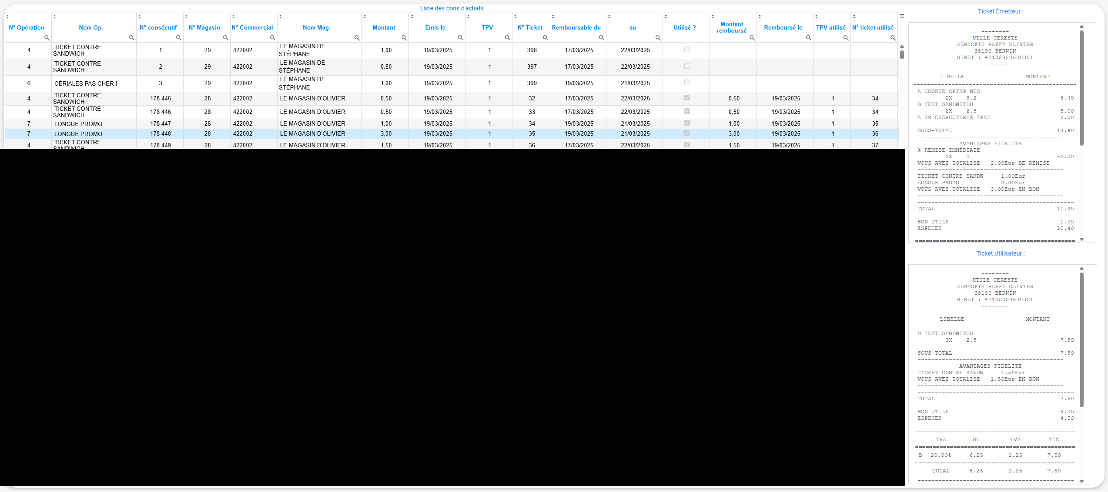Click Ticket Utilisateur scrollbar thumb
Image resolution: width=1108 pixels, height=492 pixels.
click(x=1081, y=339)
